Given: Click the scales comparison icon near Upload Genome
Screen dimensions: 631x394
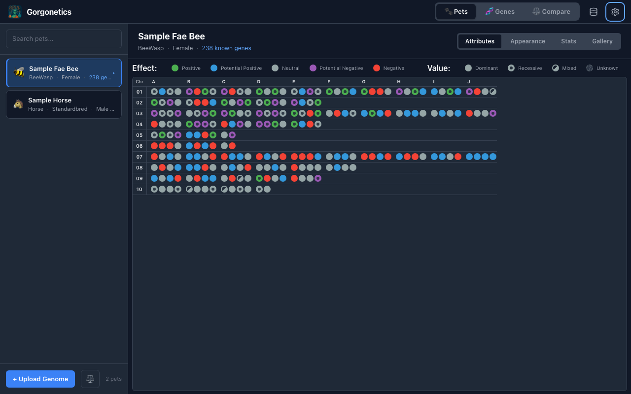Looking at the screenshot, I should pyautogui.click(x=90, y=379).
